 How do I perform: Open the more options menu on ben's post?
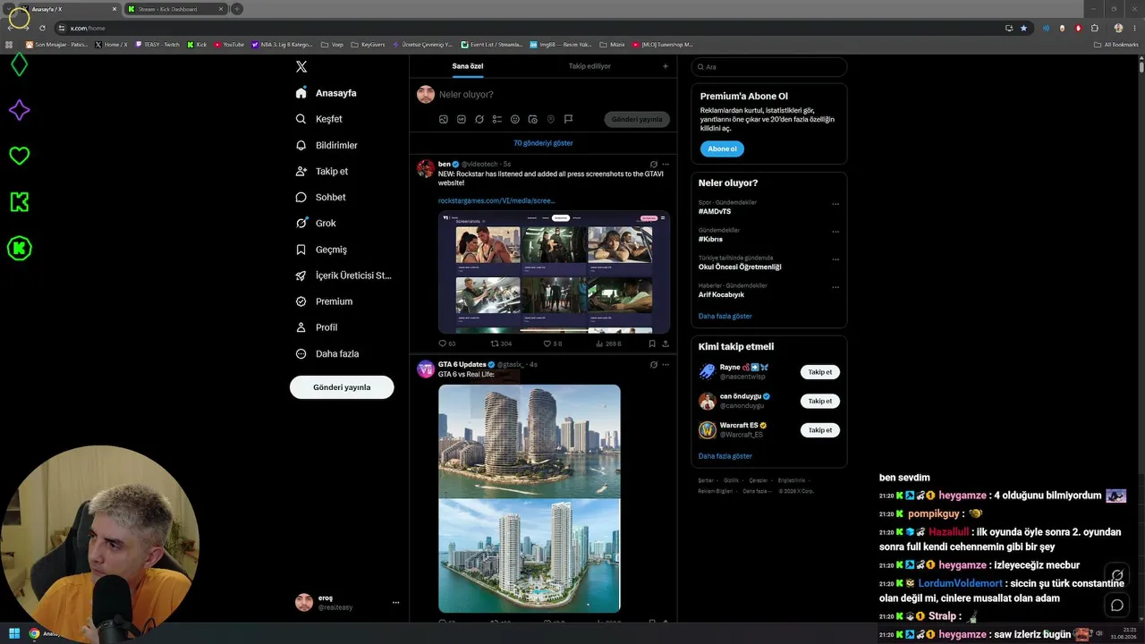[666, 165]
